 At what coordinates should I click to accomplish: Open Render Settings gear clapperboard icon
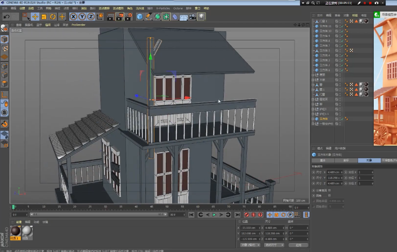click(129, 17)
